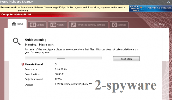Viewport: 172px width, 100px height.
Task: Click the clock icon on History tab
Action: click(x=53, y=25)
